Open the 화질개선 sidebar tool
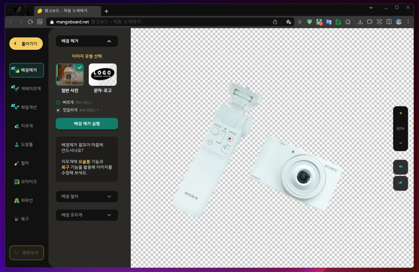 24,107
